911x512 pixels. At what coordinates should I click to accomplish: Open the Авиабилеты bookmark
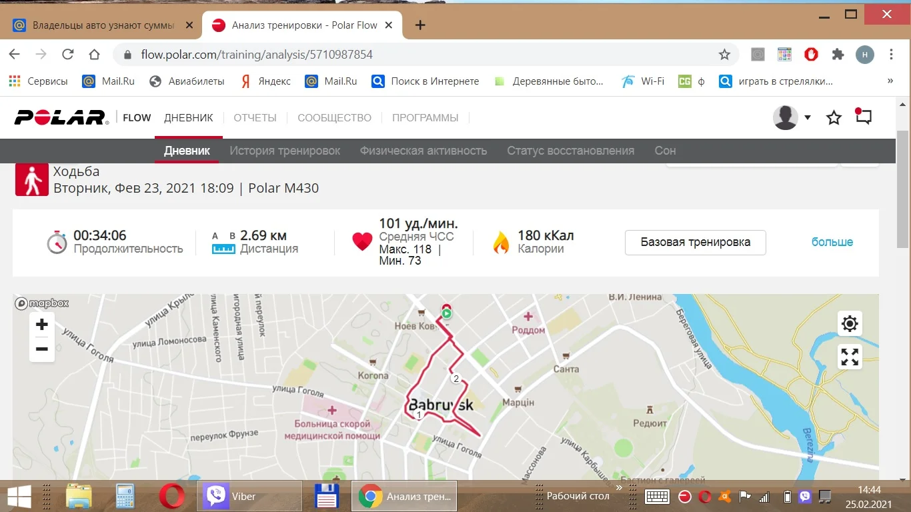(x=187, y=81)
